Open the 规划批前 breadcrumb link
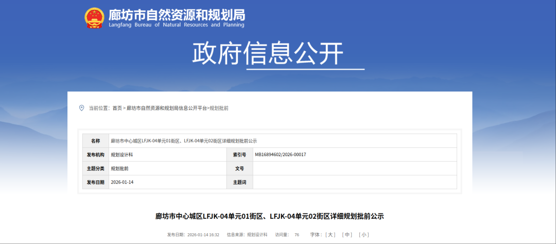This screenshot has height=244, width=556. pos(219,108)
